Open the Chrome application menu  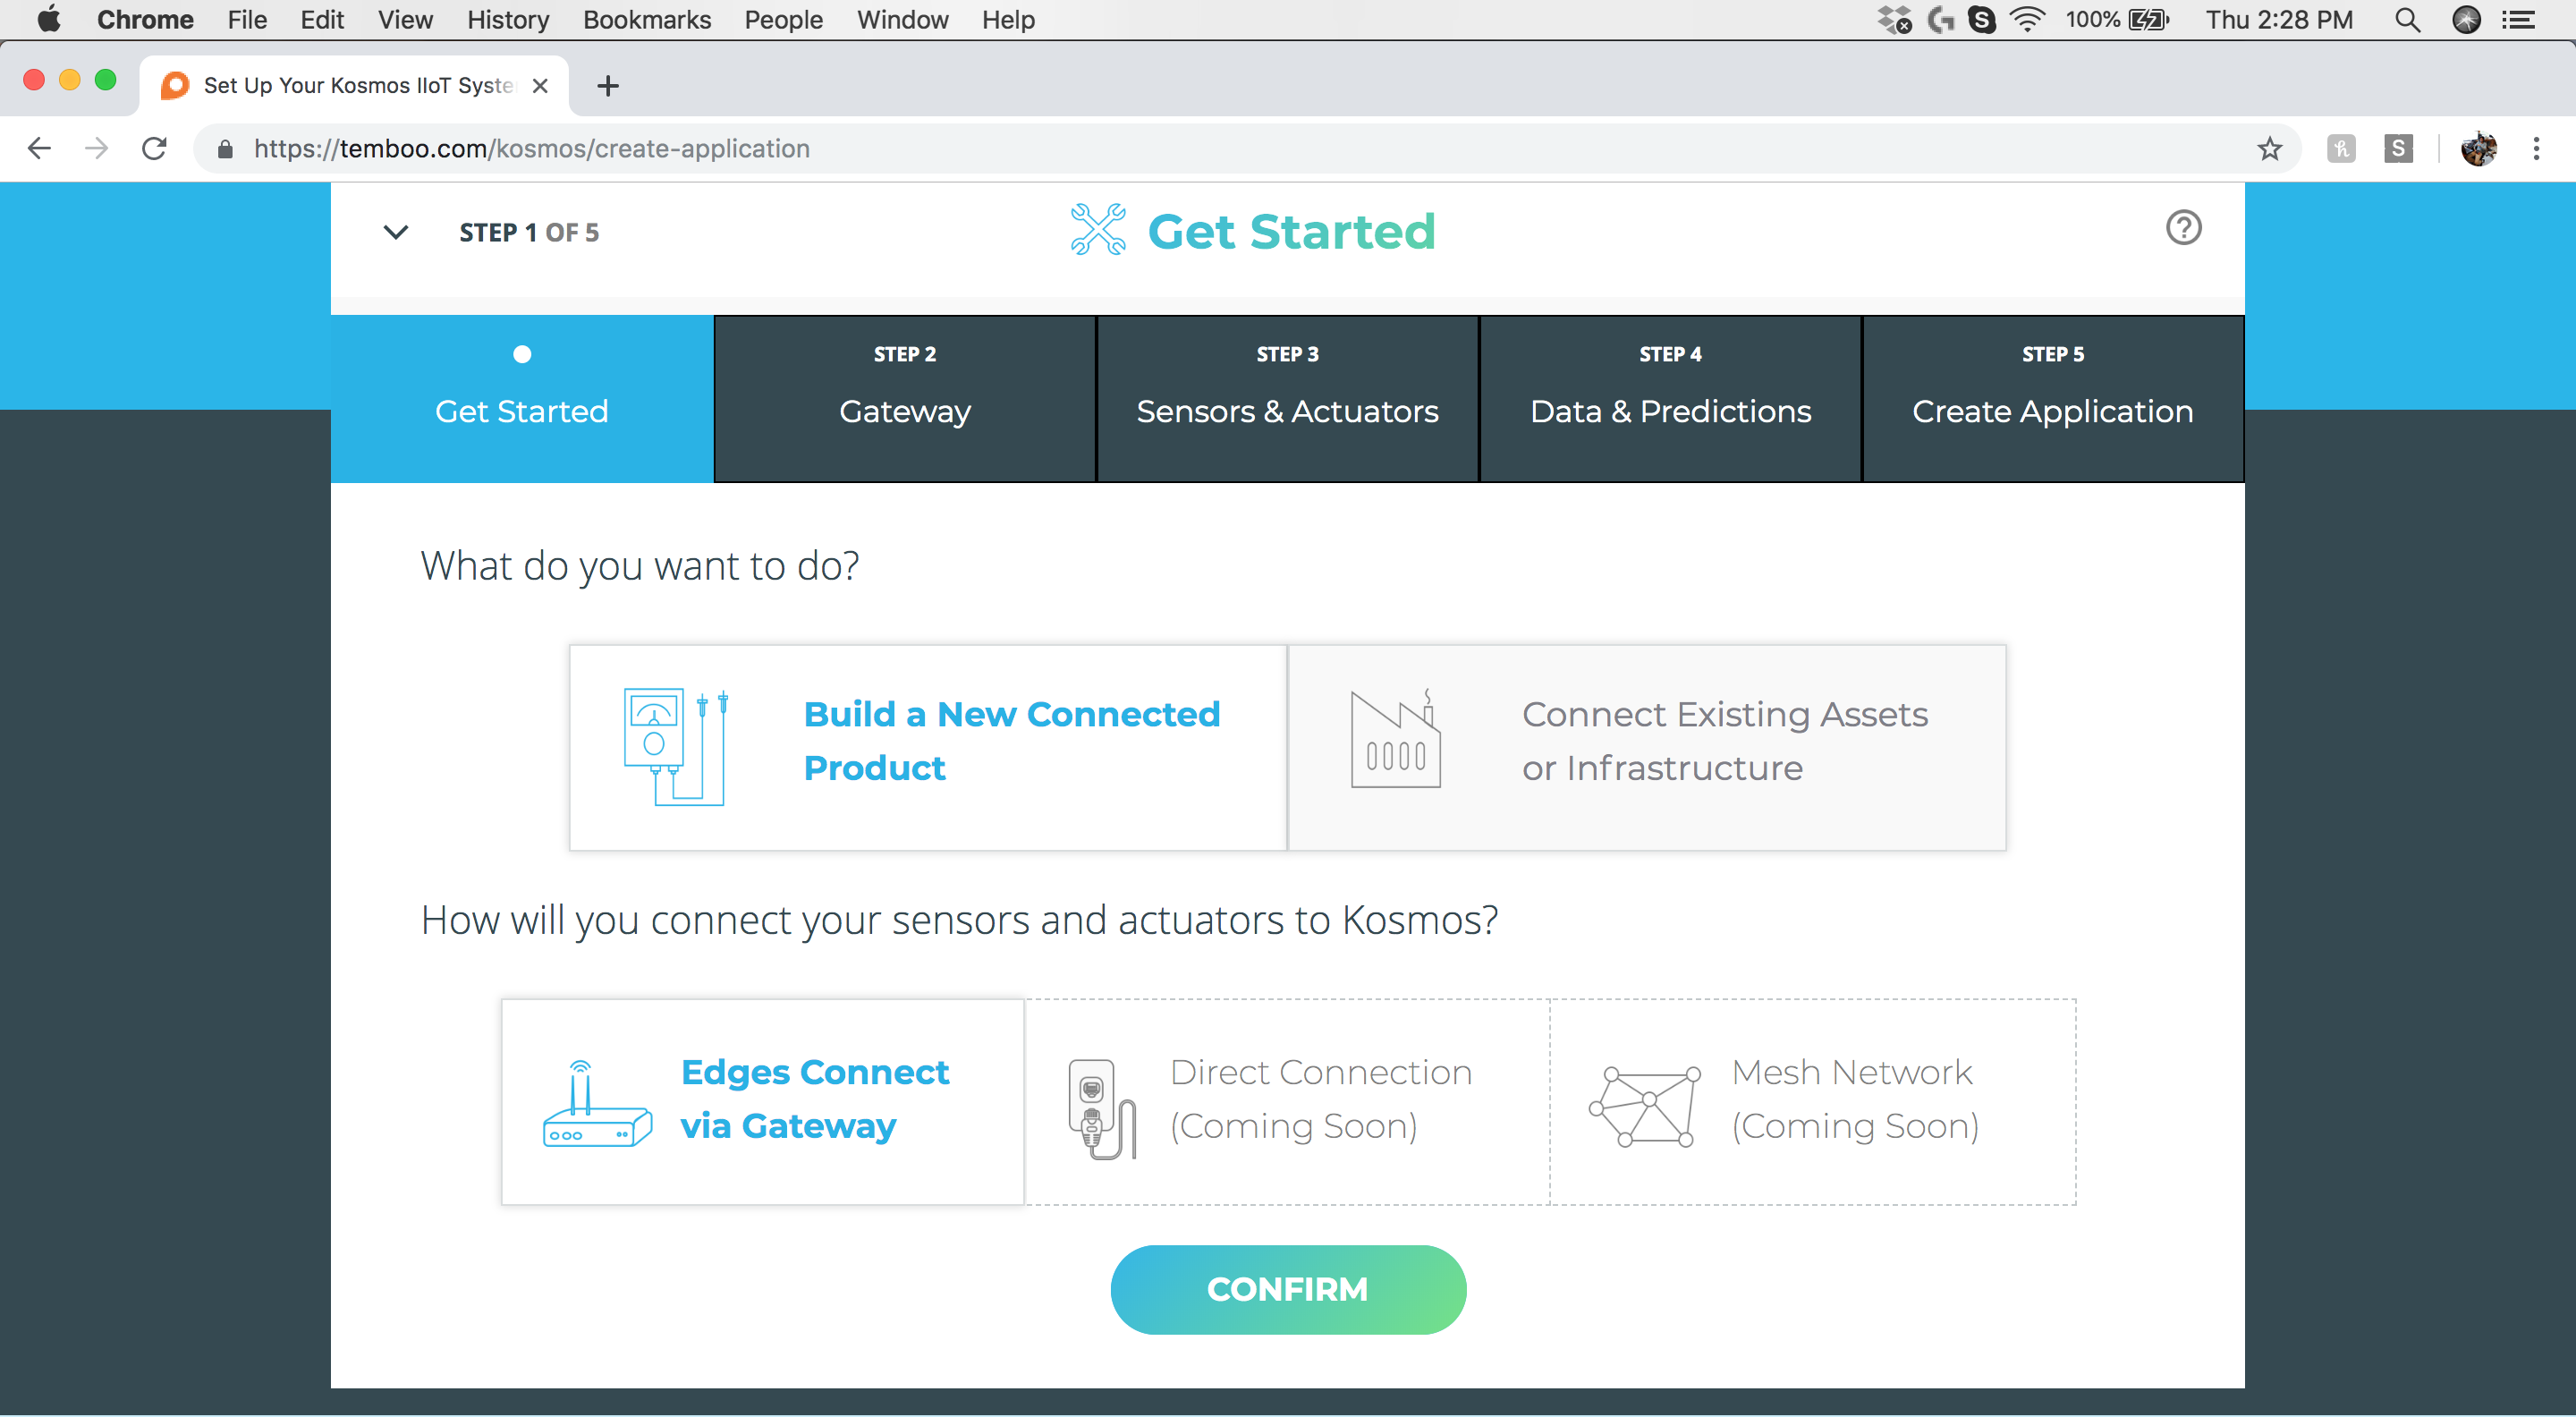click(x=145, y=20)
